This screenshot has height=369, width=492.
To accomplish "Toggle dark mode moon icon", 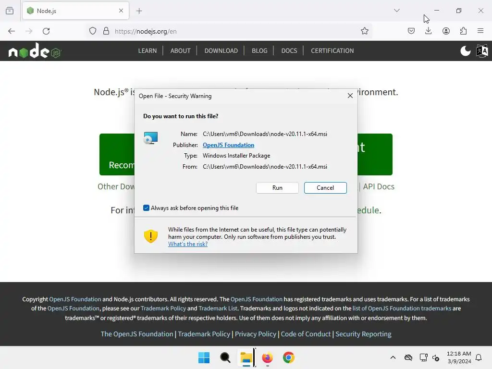I will click(x=465, y=50).
